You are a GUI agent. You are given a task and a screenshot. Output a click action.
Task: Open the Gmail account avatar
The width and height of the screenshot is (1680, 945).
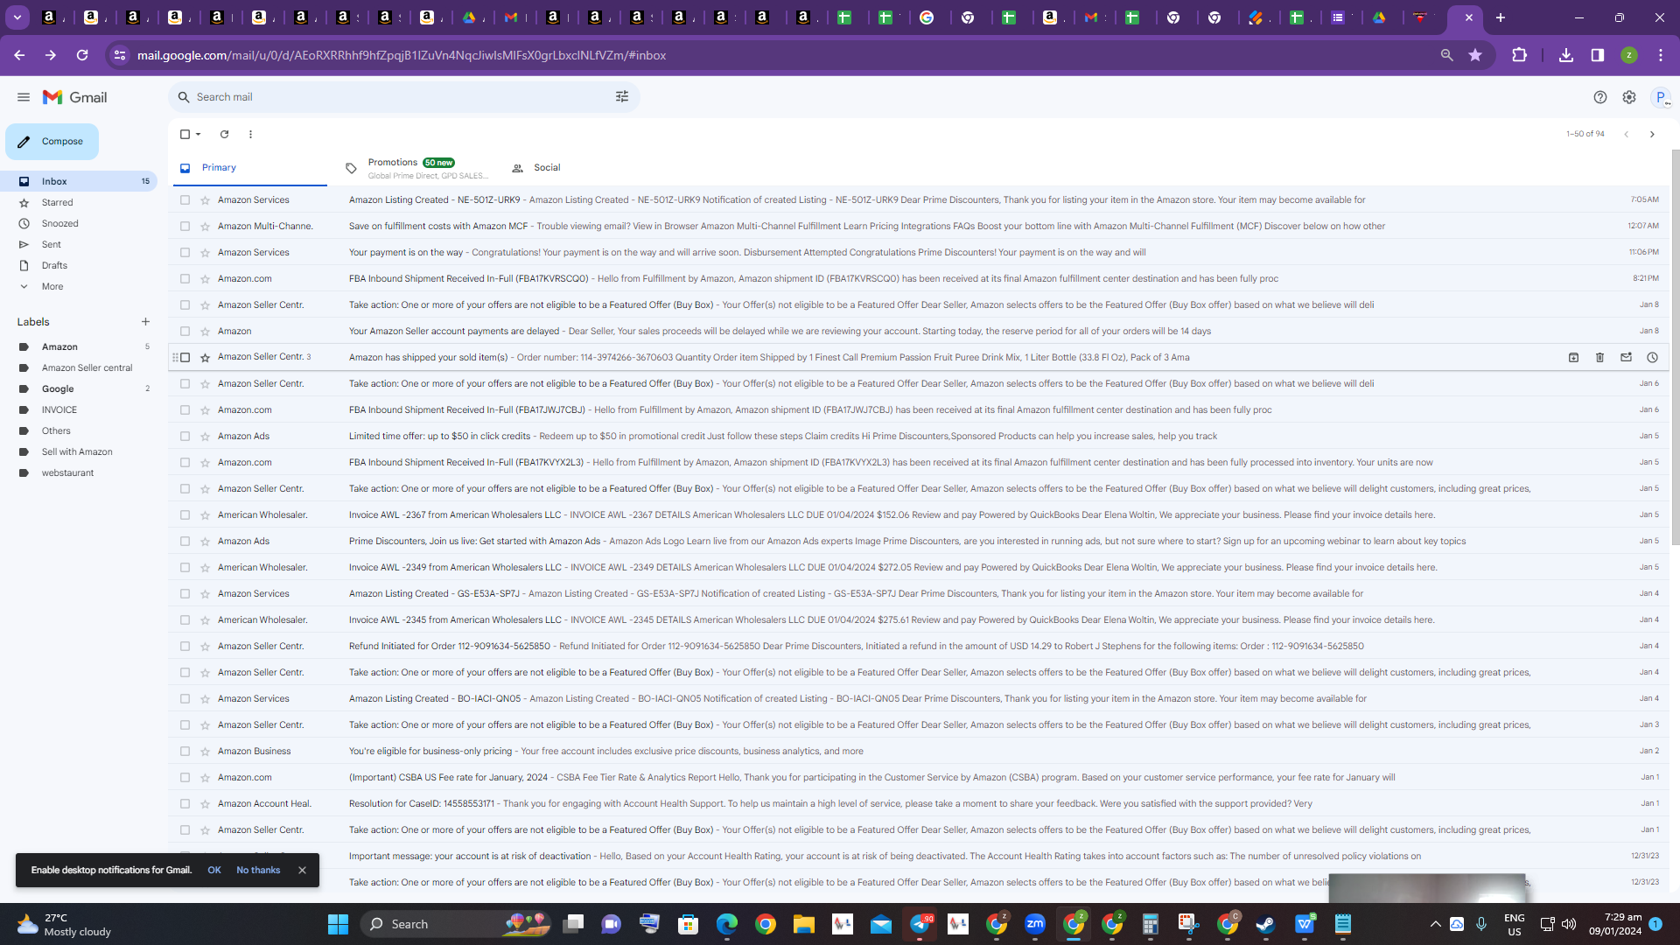(1660, 97)
